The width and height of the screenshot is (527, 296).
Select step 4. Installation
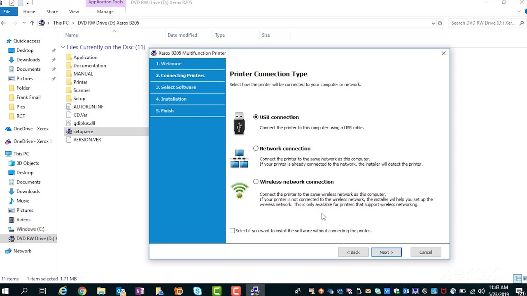171,99
